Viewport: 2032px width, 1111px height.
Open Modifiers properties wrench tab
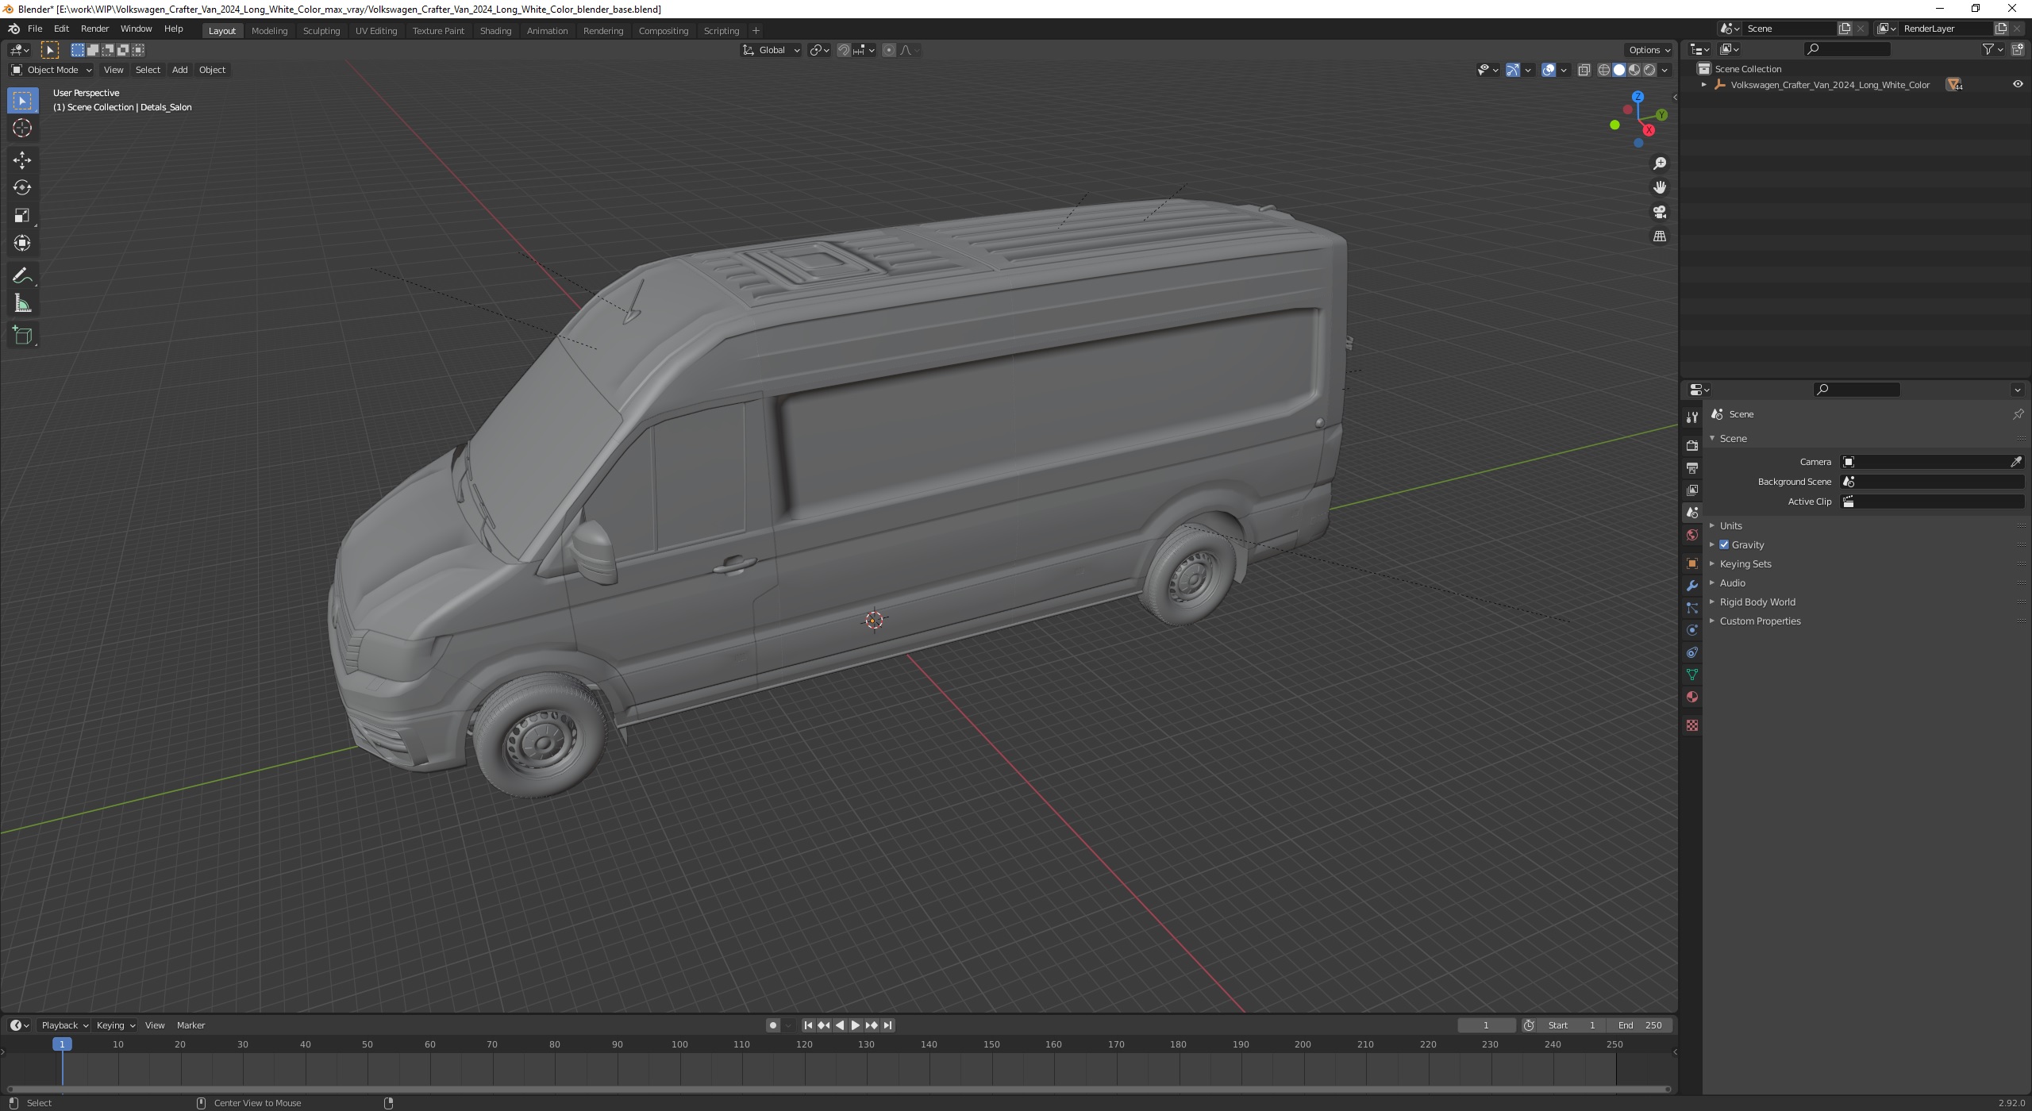pos(1691,586)
